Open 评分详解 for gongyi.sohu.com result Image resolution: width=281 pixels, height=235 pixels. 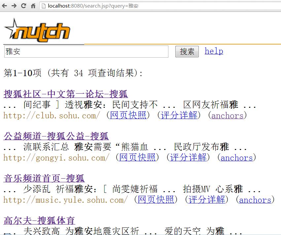click(188, 157)
